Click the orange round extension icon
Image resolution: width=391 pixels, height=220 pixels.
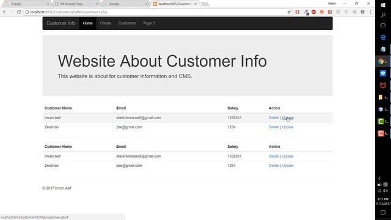pyautogui.click(x=322, y=12)
